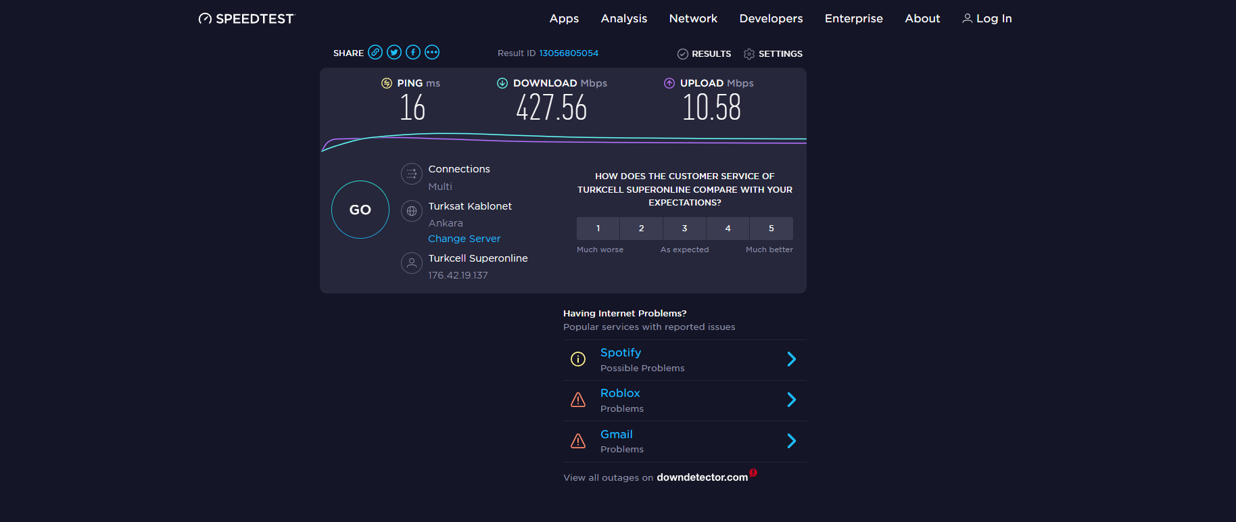1236x522 pixels.
Task: Click the Spotify info status icon
Action: [578, 359]
